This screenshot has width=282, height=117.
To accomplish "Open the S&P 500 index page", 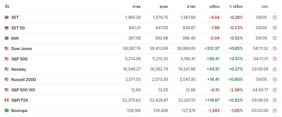I will point(19,59).
